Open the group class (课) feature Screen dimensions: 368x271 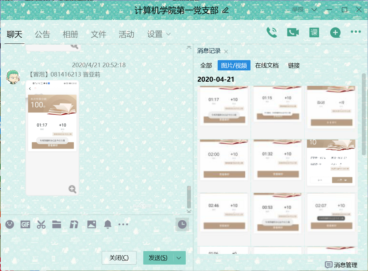314,32
